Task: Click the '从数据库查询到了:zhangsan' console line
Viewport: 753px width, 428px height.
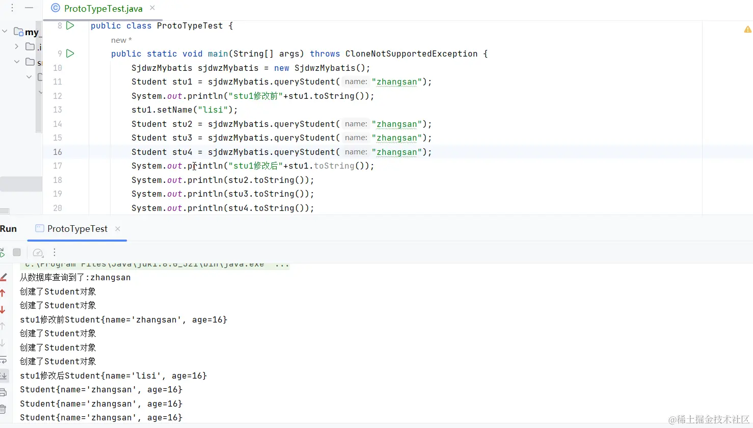Action: [75, 277]
